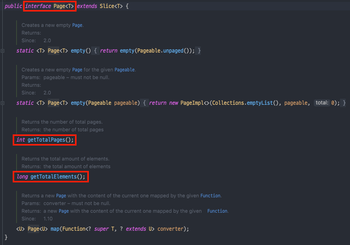Click the long return type of getTotalElements
The height and width of the screenshot is (245, 350).
pos(22,177)
